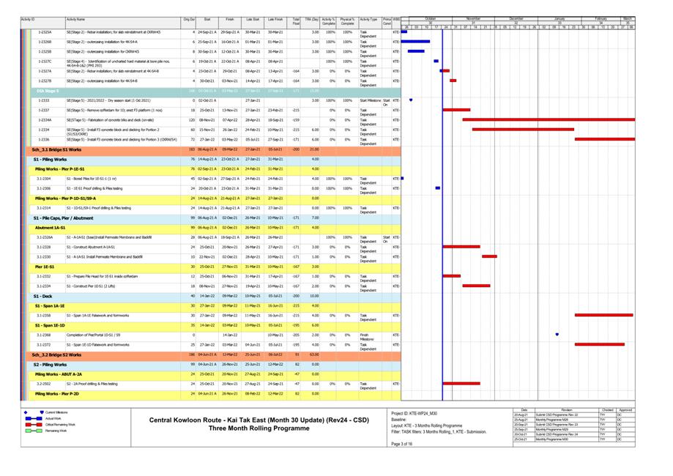Select the red Gantt bar for activity 1-2334A

(540, 119)
